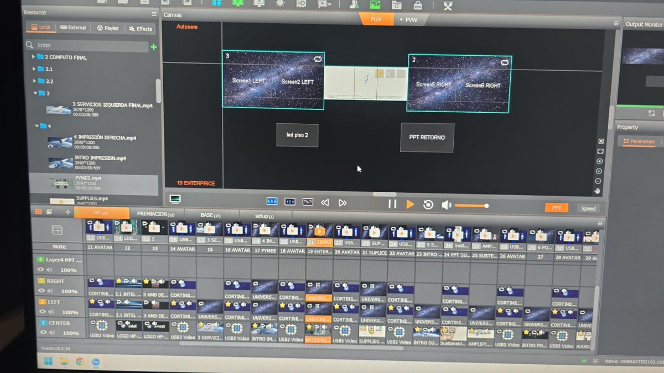664x373 pixels.
Task: Click the rewind double-arrow button
Action: pyautogui.click(x=325, y=203)
